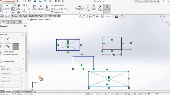Viewport: 170px width, 95px height.
Task: Click the Repair Sketch tool
Action: pyautogui.click(x=88, y=8)
